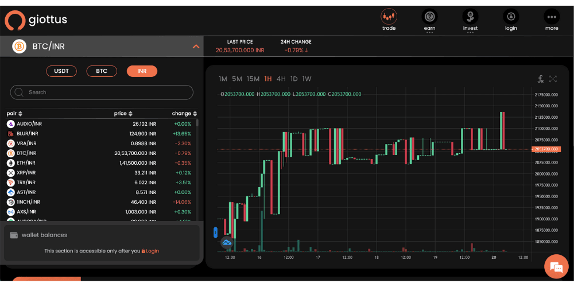Collapse the BTC/INR pair selector
This screenshot has width=574, height=287.
pos(196,46)
